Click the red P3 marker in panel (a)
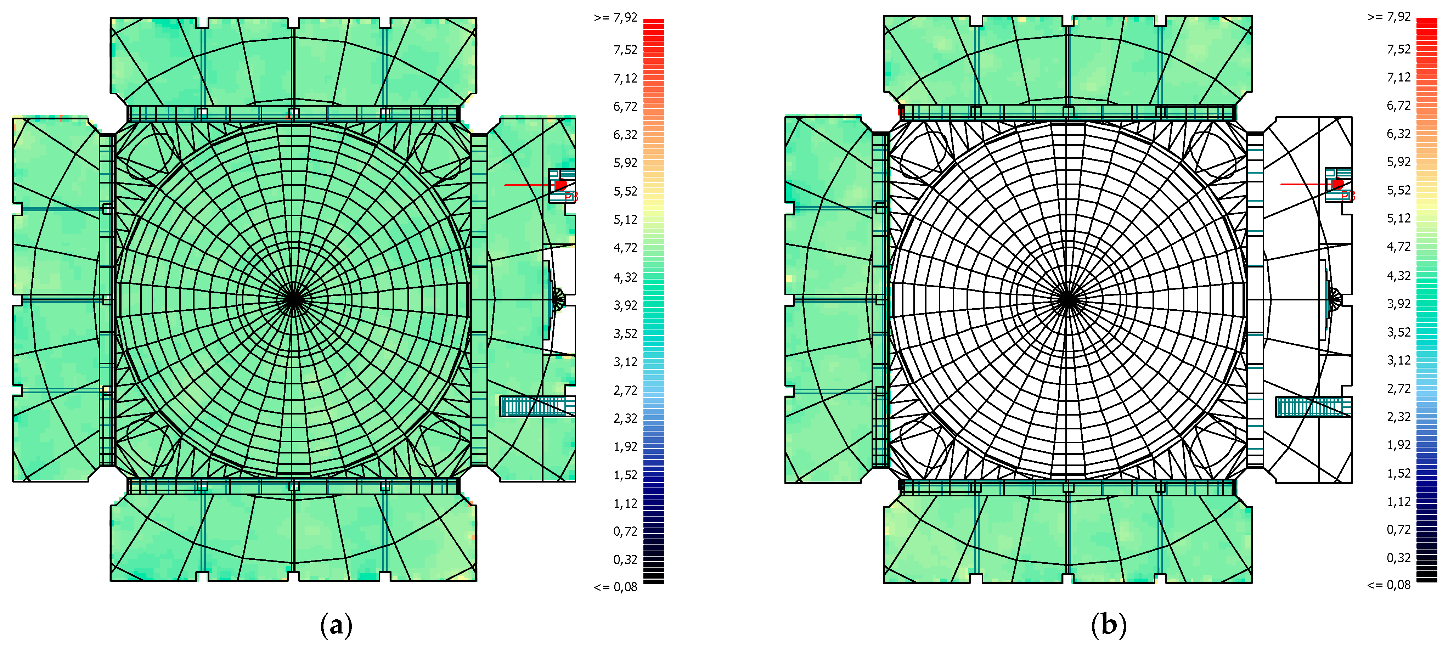 pos(561,185)
